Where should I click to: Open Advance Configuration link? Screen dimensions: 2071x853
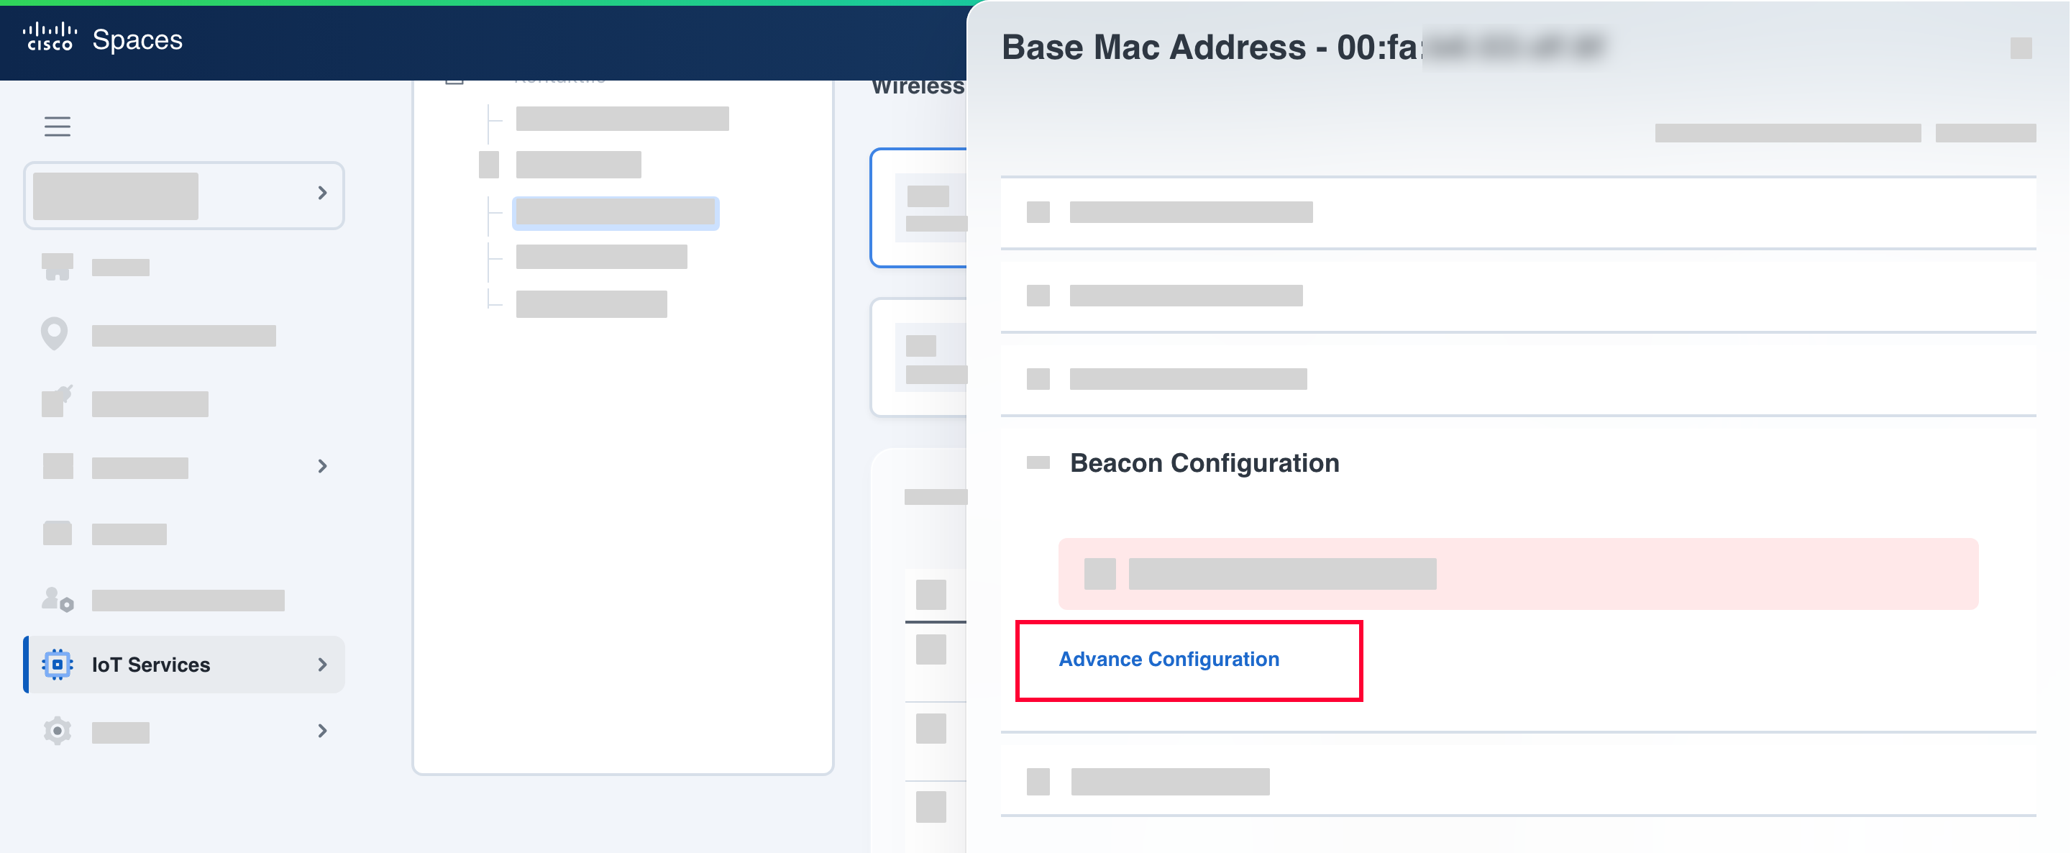coord(1168,660)
